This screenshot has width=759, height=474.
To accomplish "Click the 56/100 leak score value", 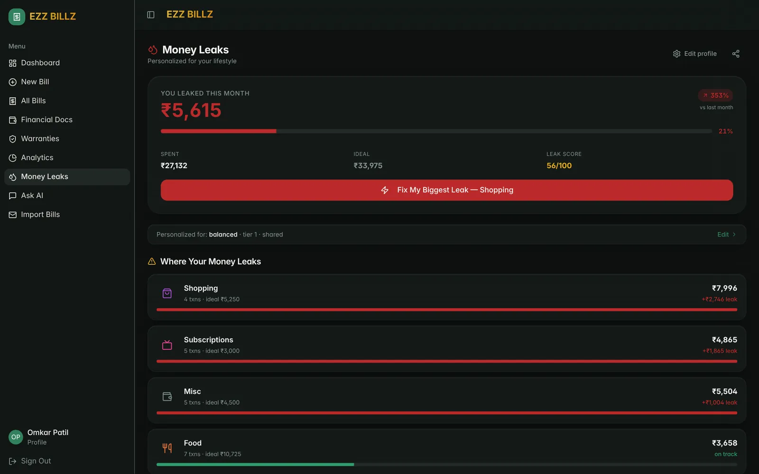I will [559, 166].
